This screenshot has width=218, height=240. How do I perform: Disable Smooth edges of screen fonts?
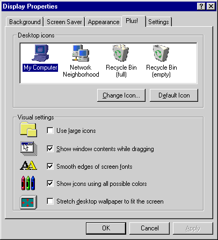50,166
